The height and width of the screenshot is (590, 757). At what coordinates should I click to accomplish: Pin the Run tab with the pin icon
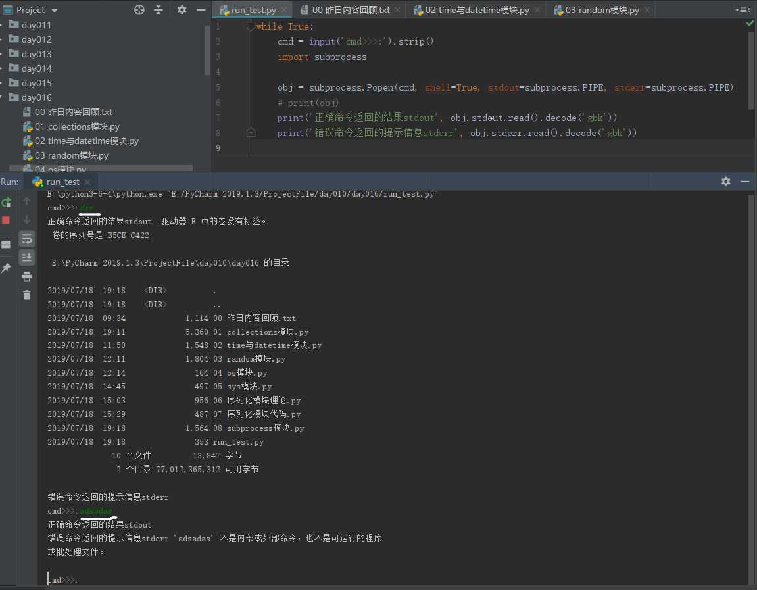click(x=6, y=268)
